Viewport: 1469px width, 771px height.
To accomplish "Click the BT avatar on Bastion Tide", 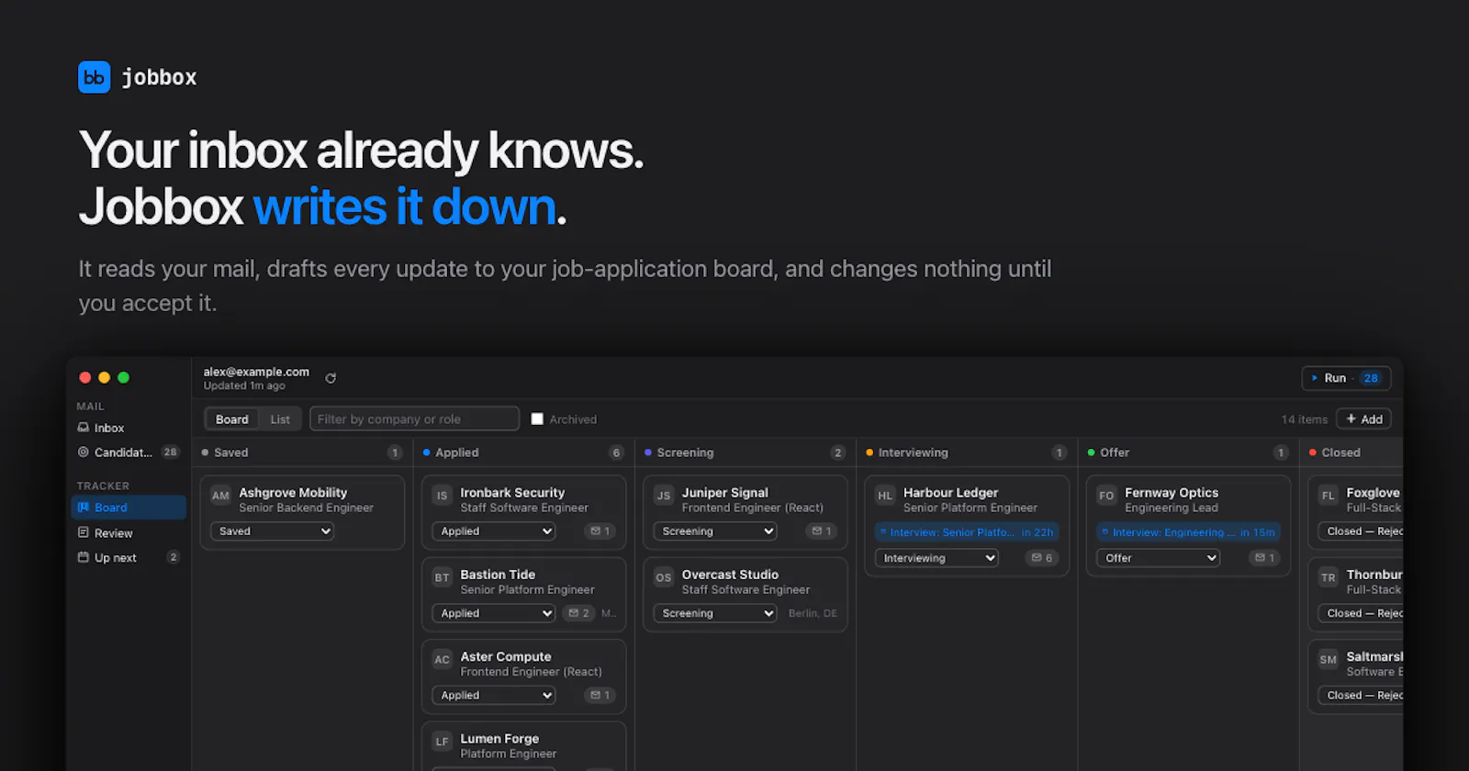I will point(442,577).
